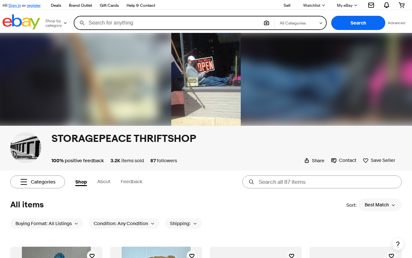
Task: Open the Best Match sort dropdown
Action: [x=380, y=205]
